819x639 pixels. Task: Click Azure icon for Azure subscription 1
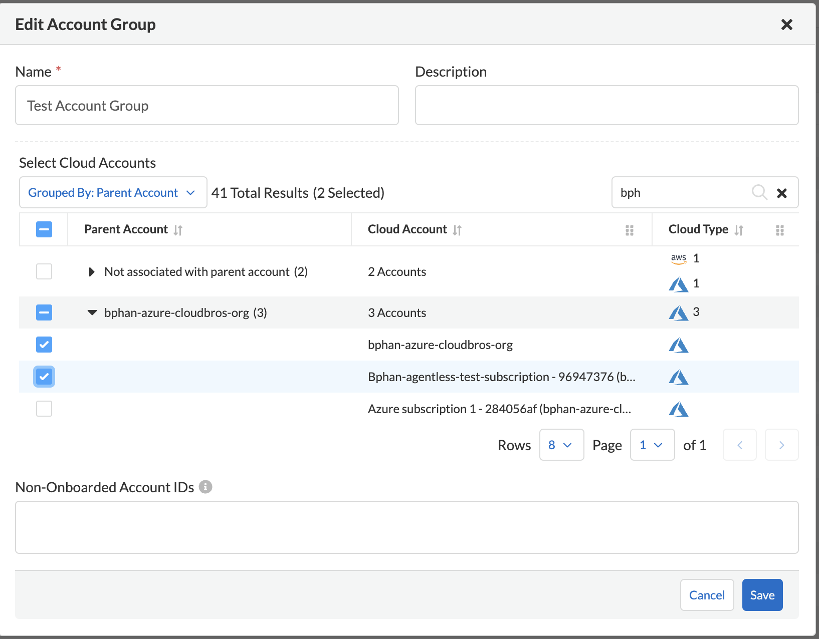[x=679, y=409]
